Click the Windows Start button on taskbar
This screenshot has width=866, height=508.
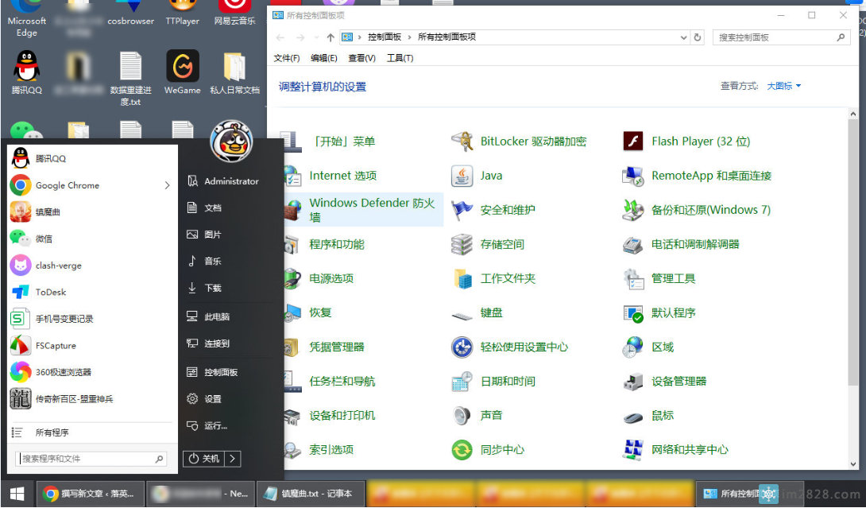17,494
